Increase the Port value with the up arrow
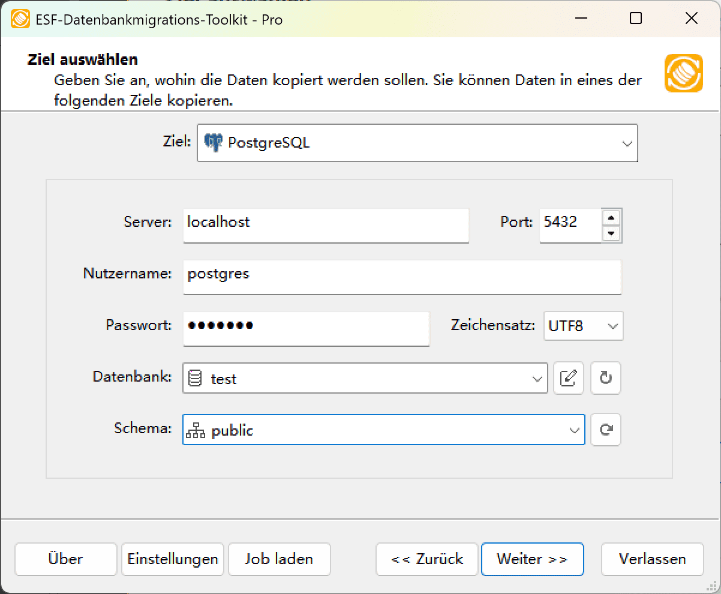Viewport: 721px width, 594px height. coord(612,217)
